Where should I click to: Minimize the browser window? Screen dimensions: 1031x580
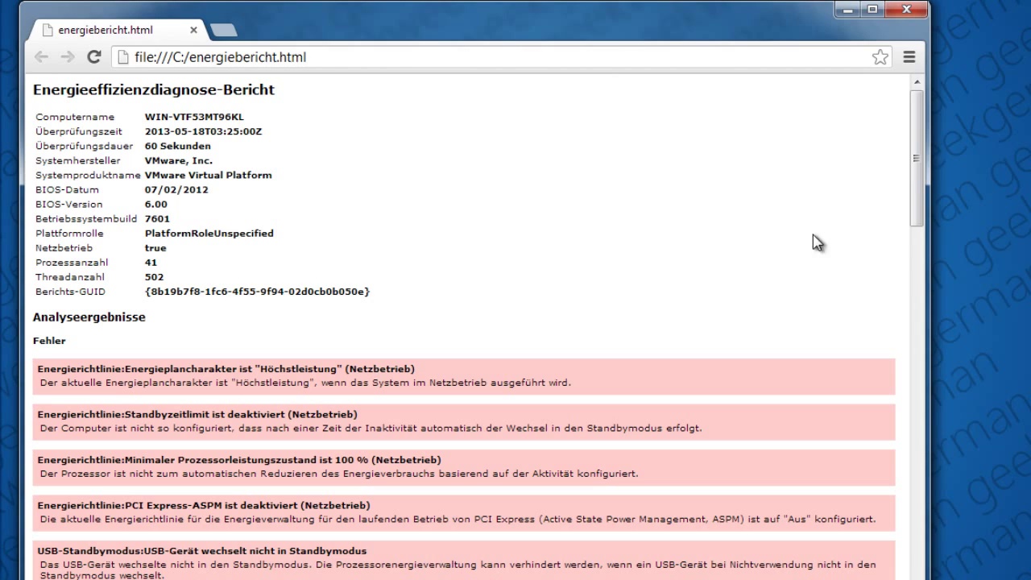coord(846,10)
